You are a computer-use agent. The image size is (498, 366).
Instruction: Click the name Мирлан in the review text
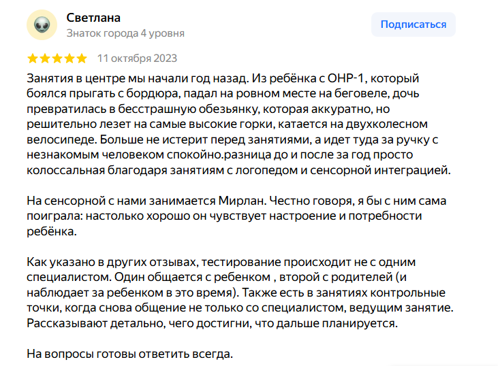(241, 201)
